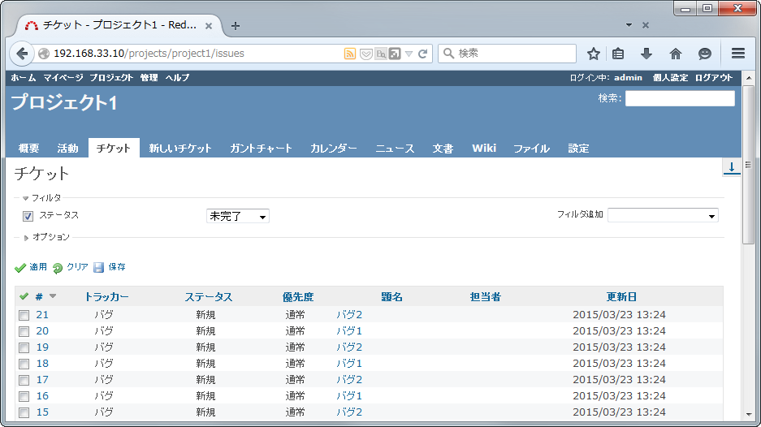Open the hamburger browser menu

(738, 54)
